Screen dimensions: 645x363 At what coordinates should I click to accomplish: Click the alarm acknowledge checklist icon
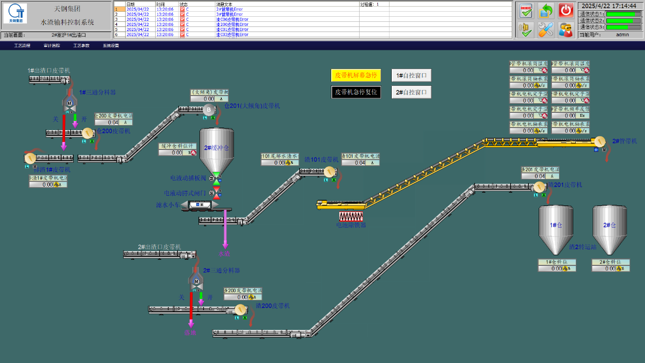[526, 10]
